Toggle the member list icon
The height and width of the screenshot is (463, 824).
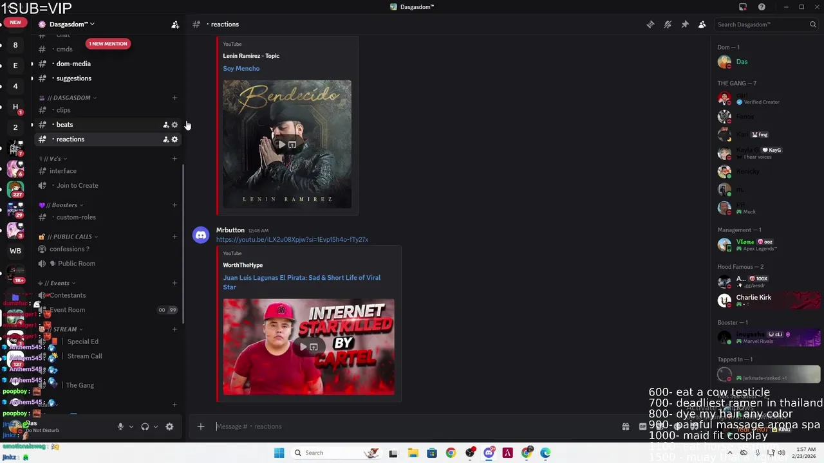pos(702,24)
